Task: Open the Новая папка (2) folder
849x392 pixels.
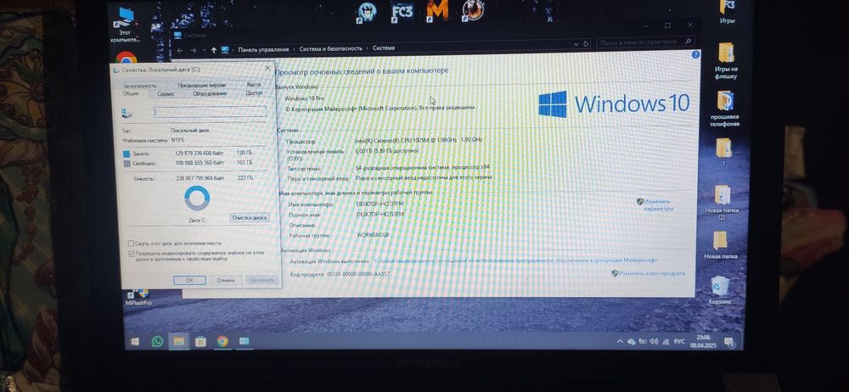Action: coord(722,203)
